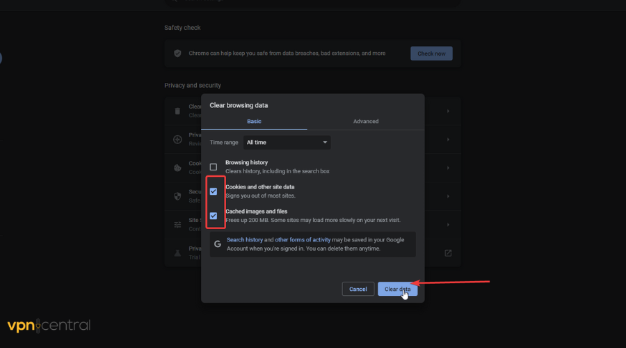Screen dimensions: 626x348
Task: Open the Time range dropdown
Action: tap(287, 143)
